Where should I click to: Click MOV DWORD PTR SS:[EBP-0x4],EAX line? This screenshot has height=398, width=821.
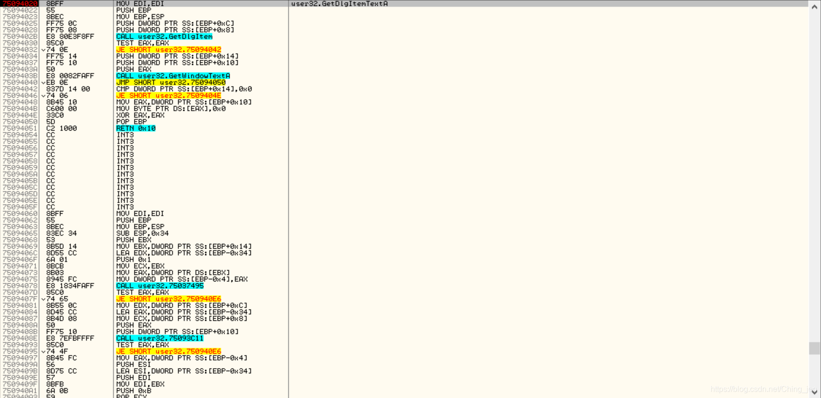click(182, 279)
